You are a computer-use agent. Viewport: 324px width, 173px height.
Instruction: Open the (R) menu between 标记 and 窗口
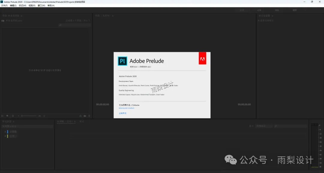tap(32, 6)
